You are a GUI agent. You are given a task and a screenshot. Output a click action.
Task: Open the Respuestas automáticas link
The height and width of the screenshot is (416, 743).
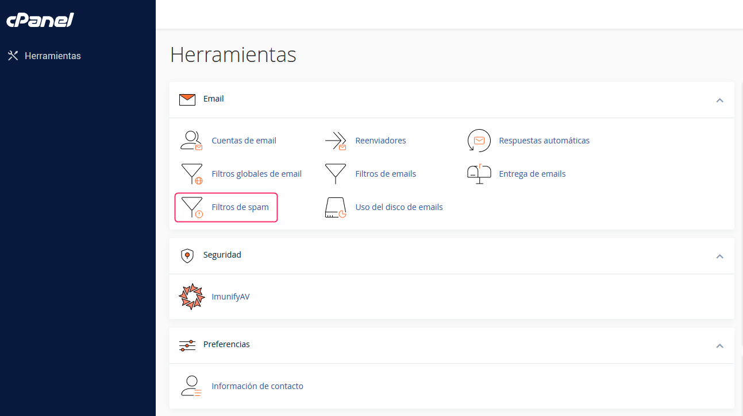pos(544,141)
